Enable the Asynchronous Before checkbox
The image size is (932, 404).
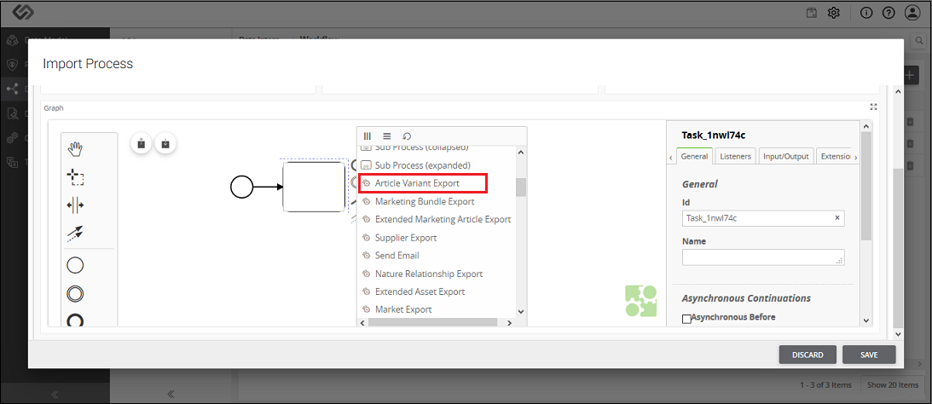click(686, 319)
